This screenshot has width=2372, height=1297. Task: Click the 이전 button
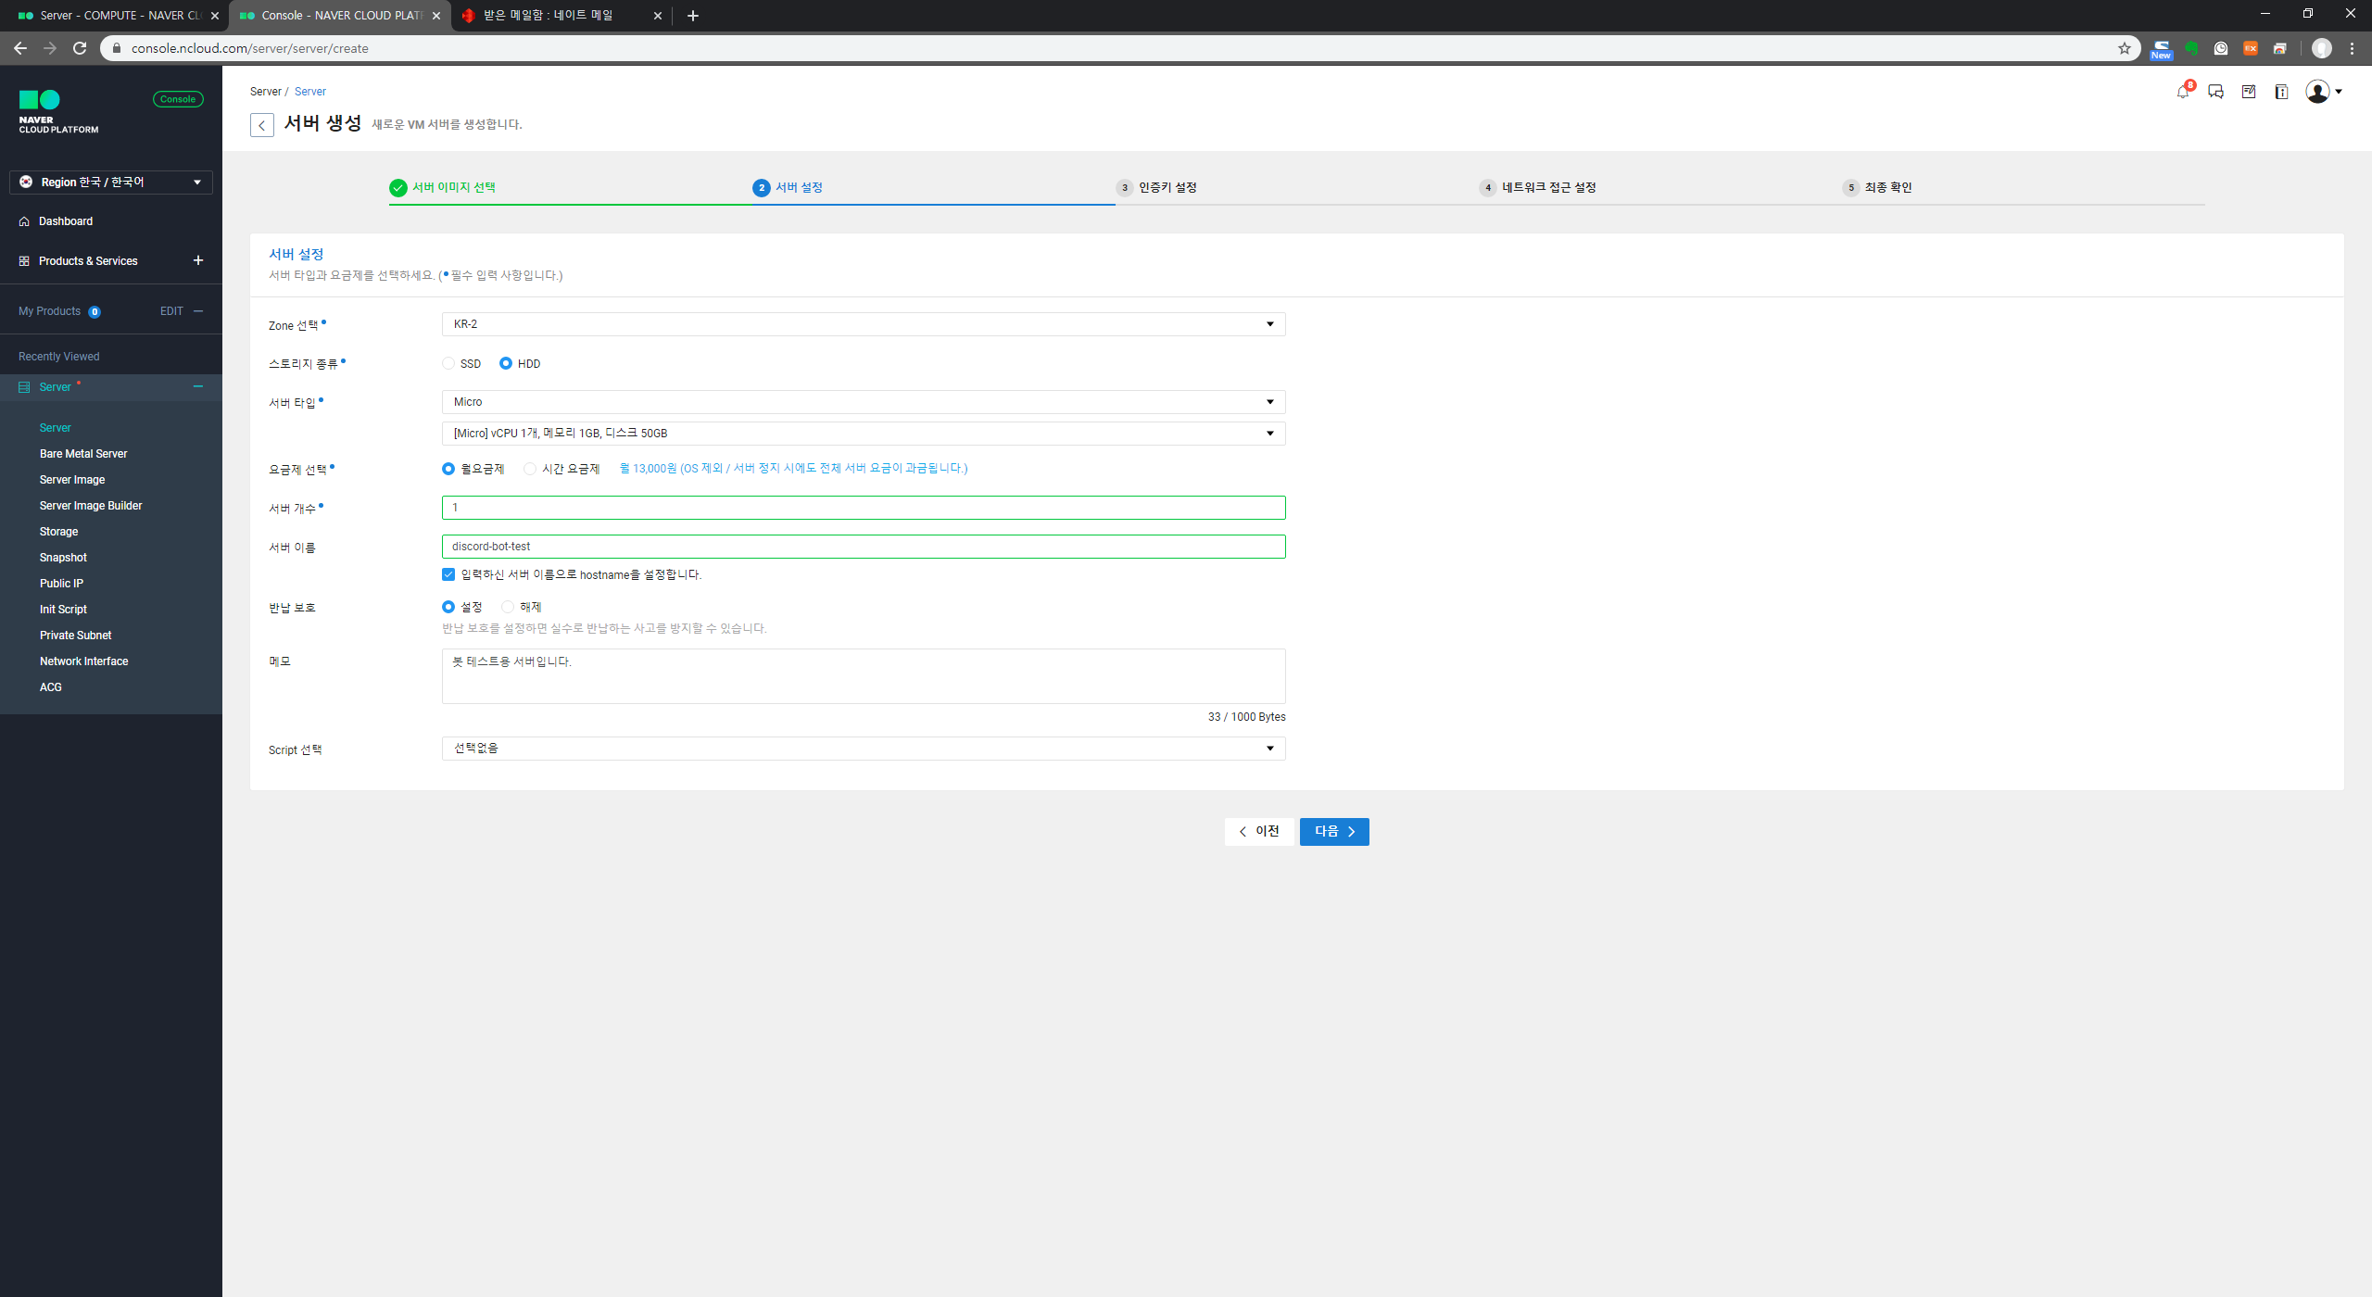coord(1258,831)
